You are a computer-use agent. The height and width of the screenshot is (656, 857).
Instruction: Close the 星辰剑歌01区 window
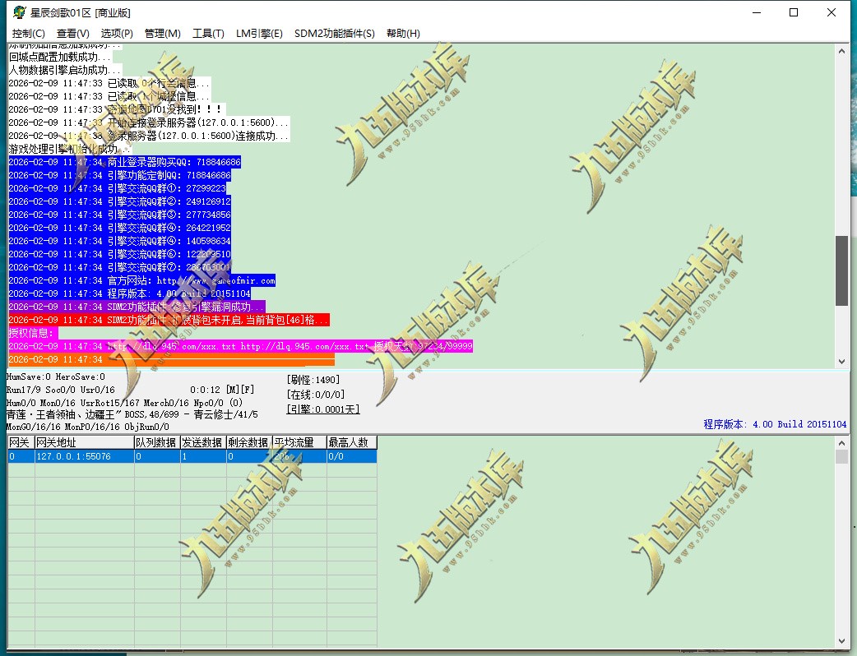(832, 12)
